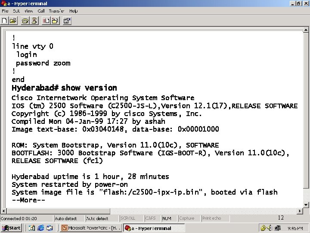Click the horizontal scrollbar thumb

pos(58,211)
